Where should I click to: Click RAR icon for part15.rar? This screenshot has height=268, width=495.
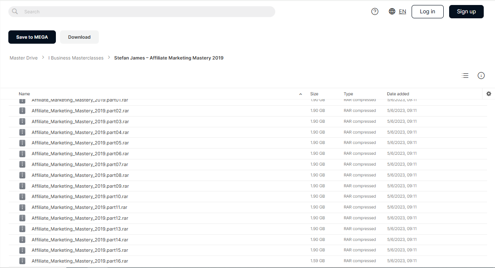(x=22, y=251)
